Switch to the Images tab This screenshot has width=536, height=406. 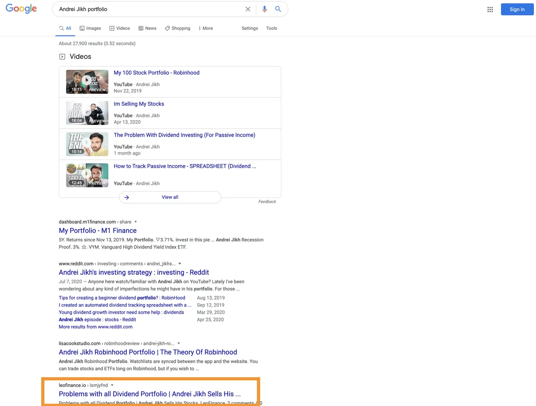pyautogui.click(x=90, y=28)
